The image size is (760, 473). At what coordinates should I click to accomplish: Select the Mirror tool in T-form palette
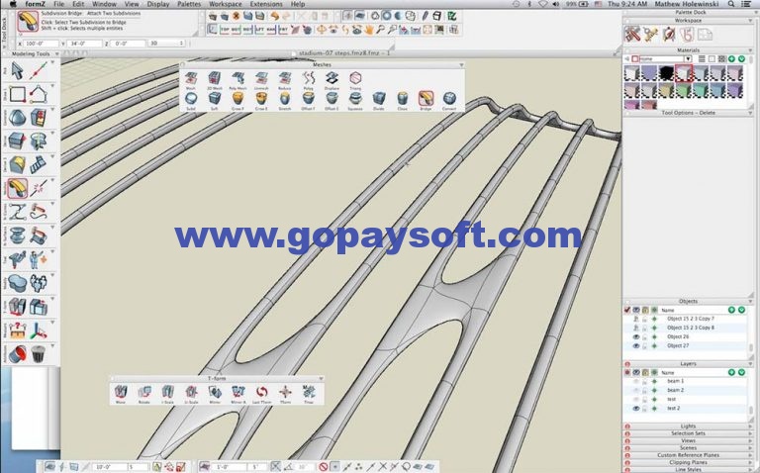pos(215,392)
